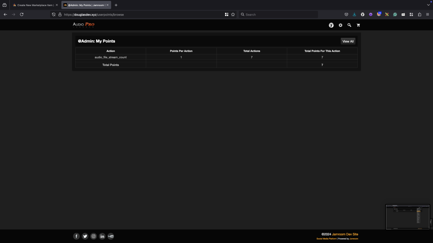
Task: Click into the browser Search field
Action: 278,15
